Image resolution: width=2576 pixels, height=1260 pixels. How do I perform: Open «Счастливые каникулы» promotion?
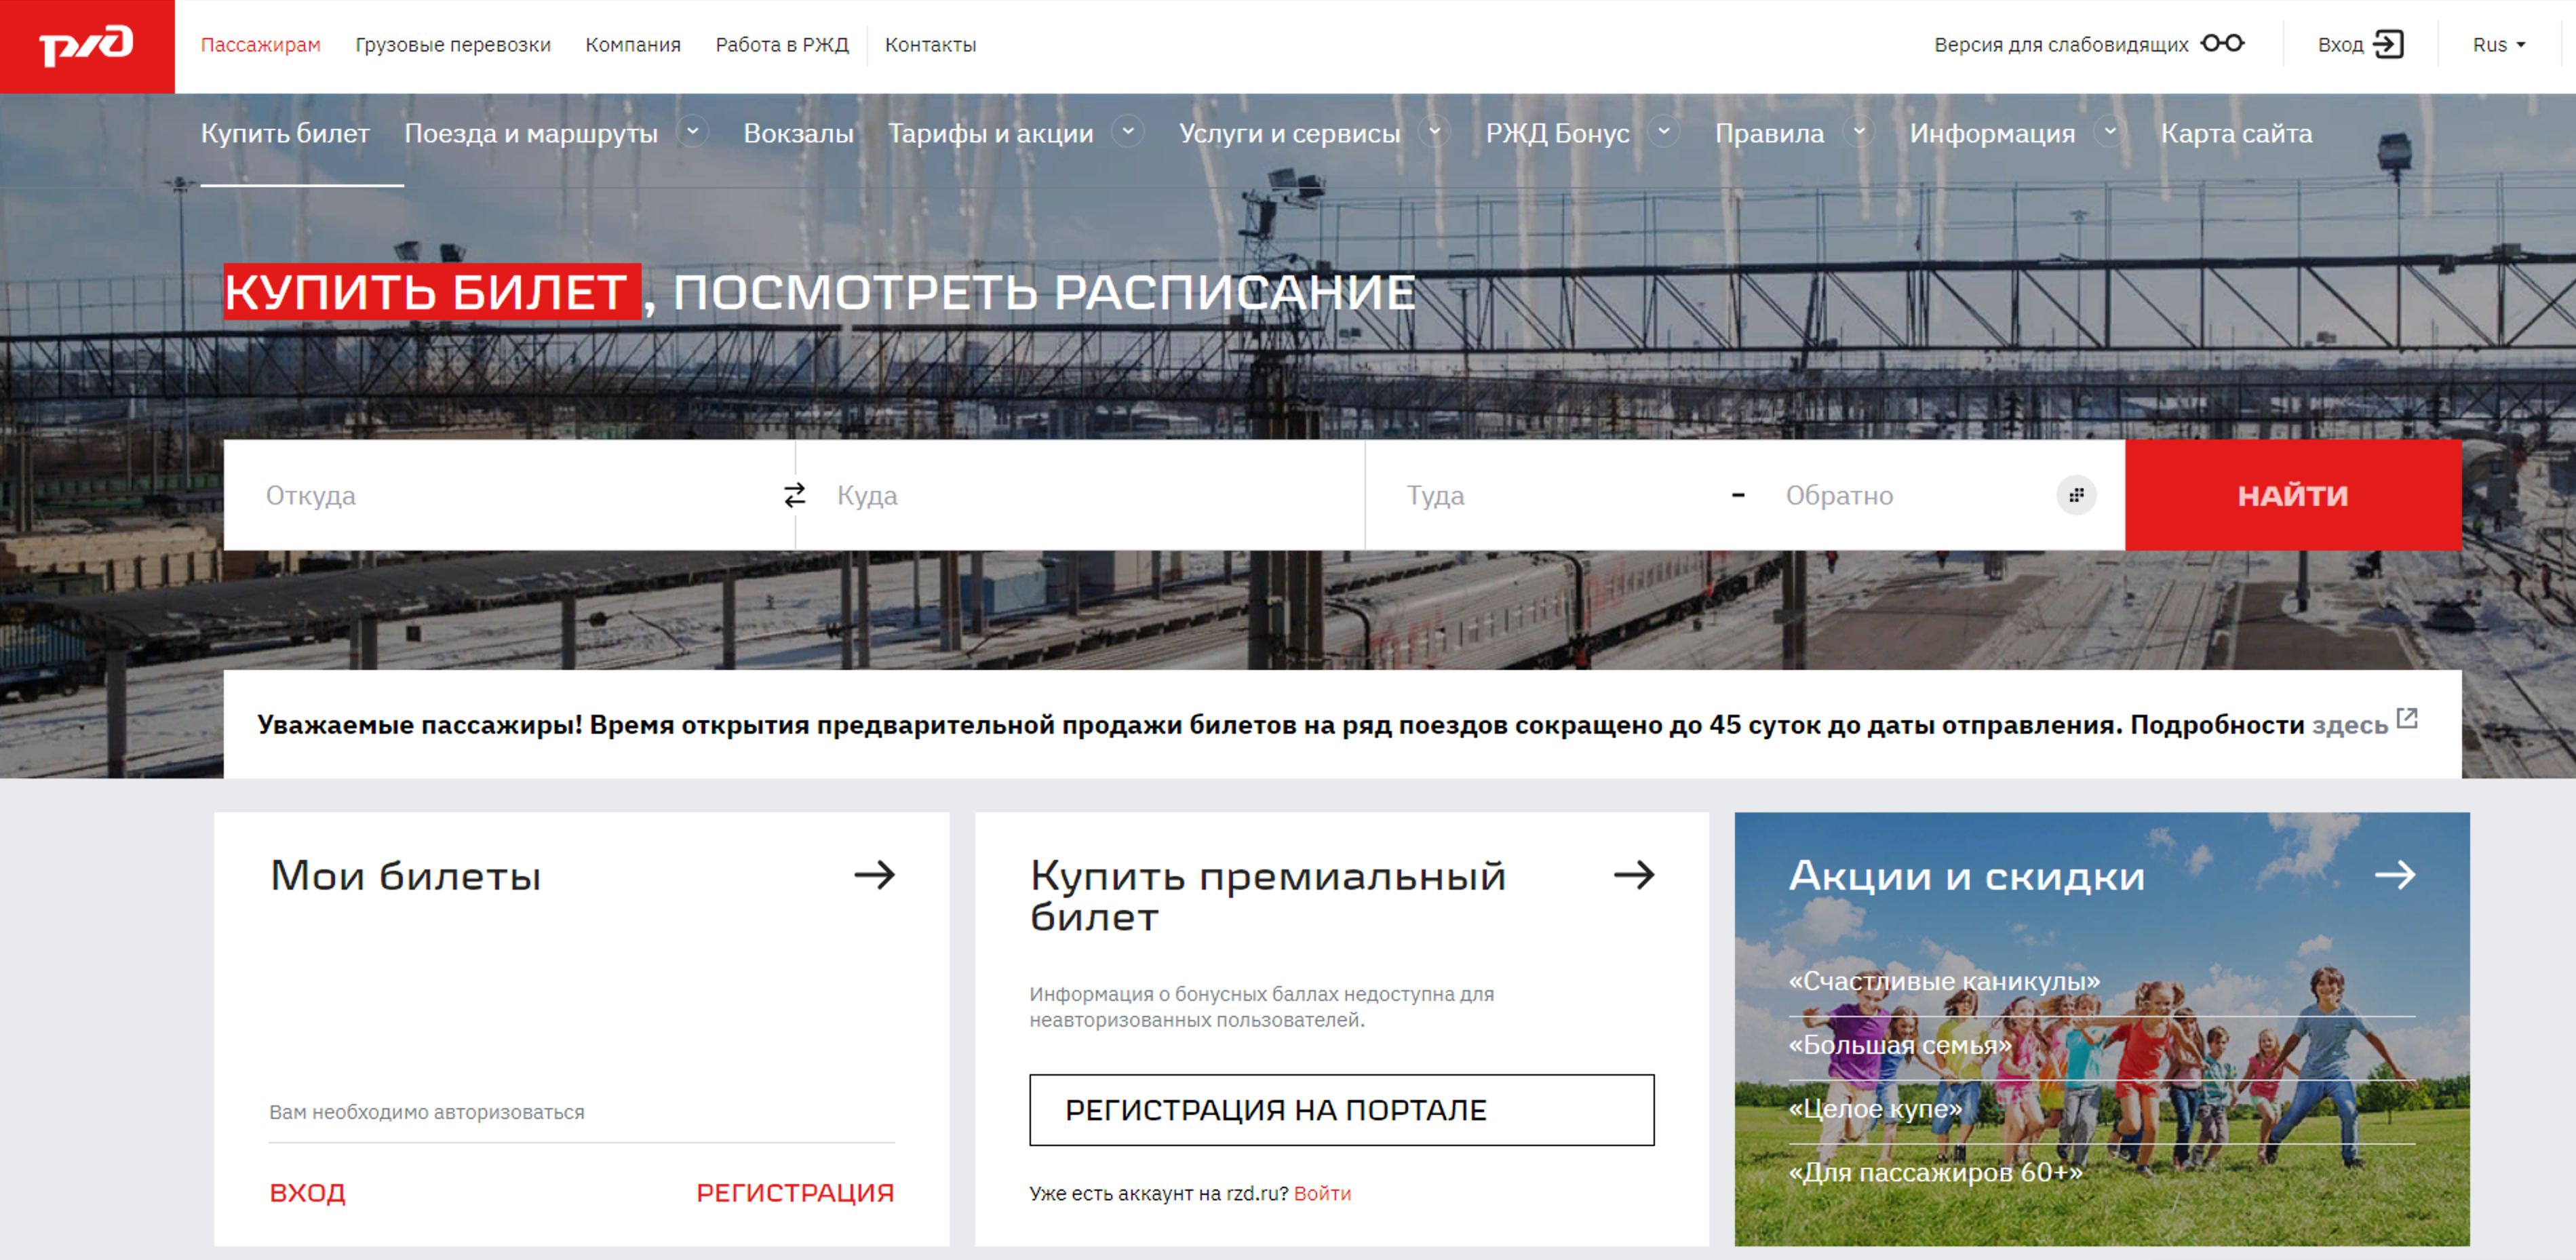click(1944, 981)
